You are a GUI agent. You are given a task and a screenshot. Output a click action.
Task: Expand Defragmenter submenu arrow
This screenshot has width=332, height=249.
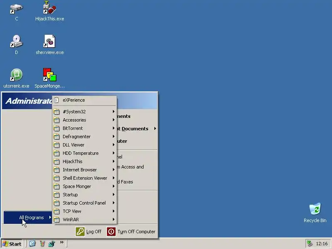coord(113,137)
